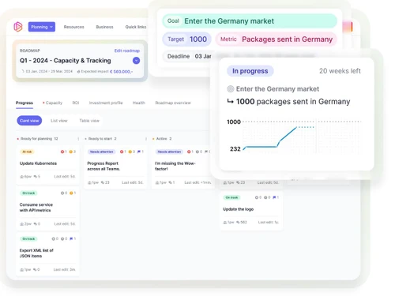Open the Resources menu

pos(74,27)
